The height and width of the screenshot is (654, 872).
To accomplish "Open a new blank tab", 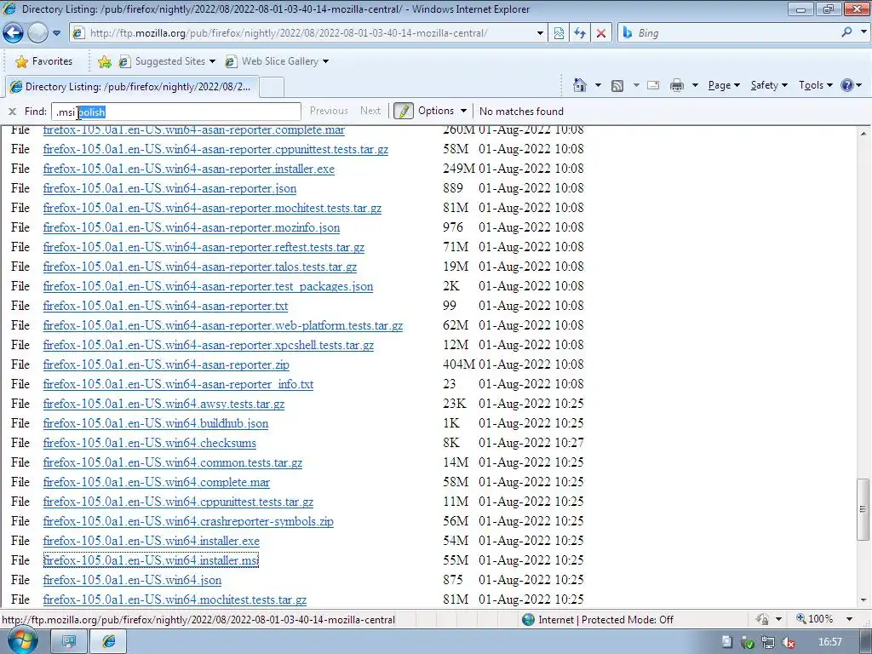I will [272, 88].
